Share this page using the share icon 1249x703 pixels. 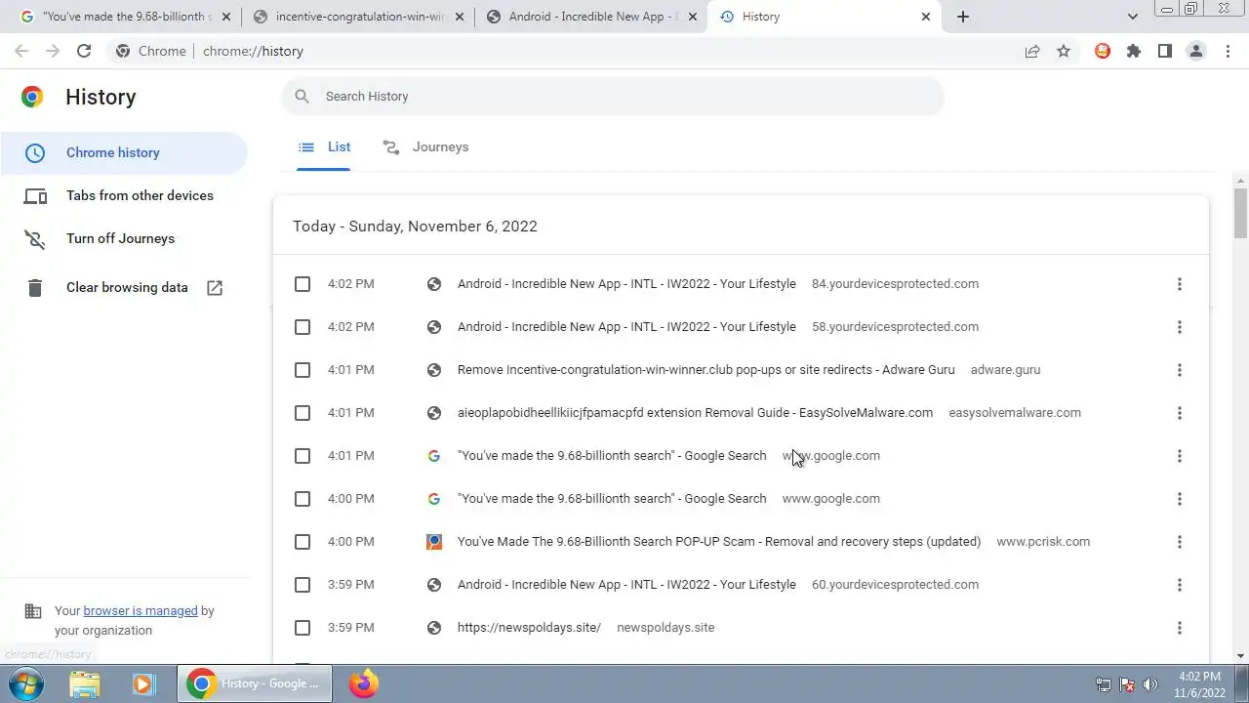1032,51
